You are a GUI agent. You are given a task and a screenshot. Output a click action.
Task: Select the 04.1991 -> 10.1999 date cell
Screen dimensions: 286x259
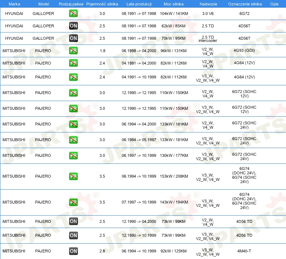139,77
